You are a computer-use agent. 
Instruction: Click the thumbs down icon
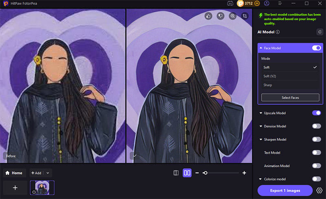click(x=220, y=16)
